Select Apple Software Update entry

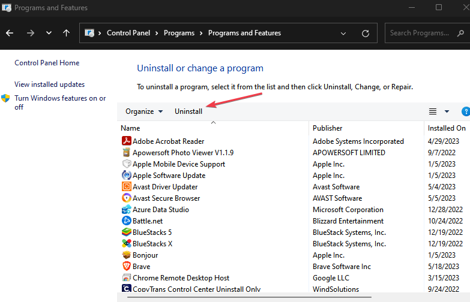point(169,176)
